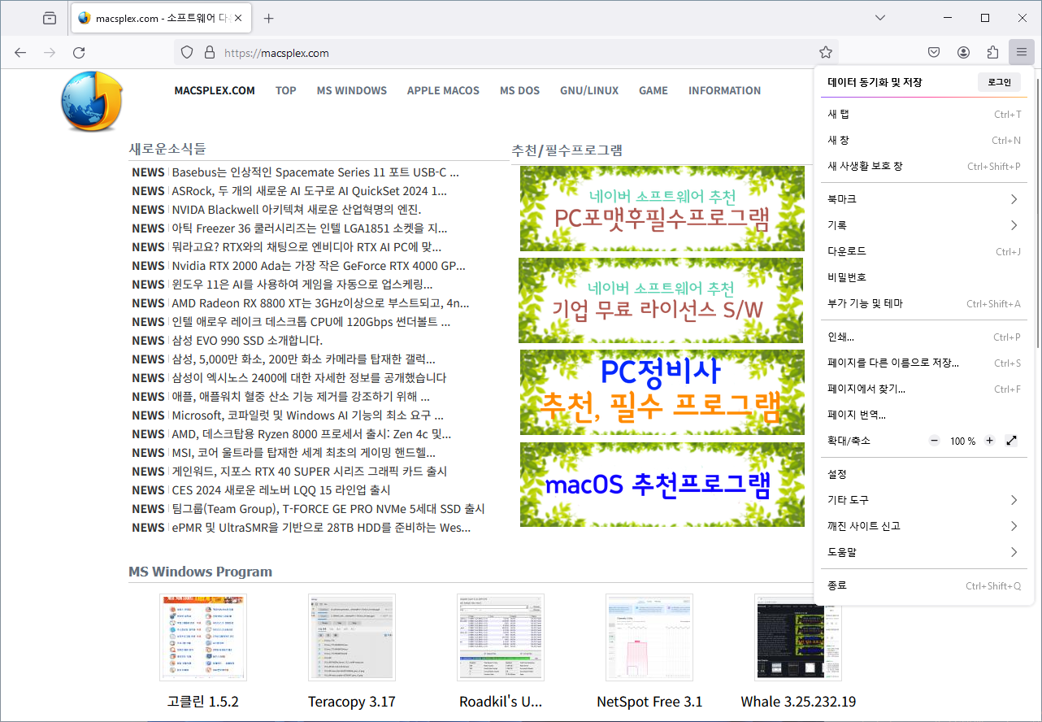The height and width of the screenshot is (722, 1042).
Task: Open 새 사생활 보호 창
Action: click(x=925, y=166)
